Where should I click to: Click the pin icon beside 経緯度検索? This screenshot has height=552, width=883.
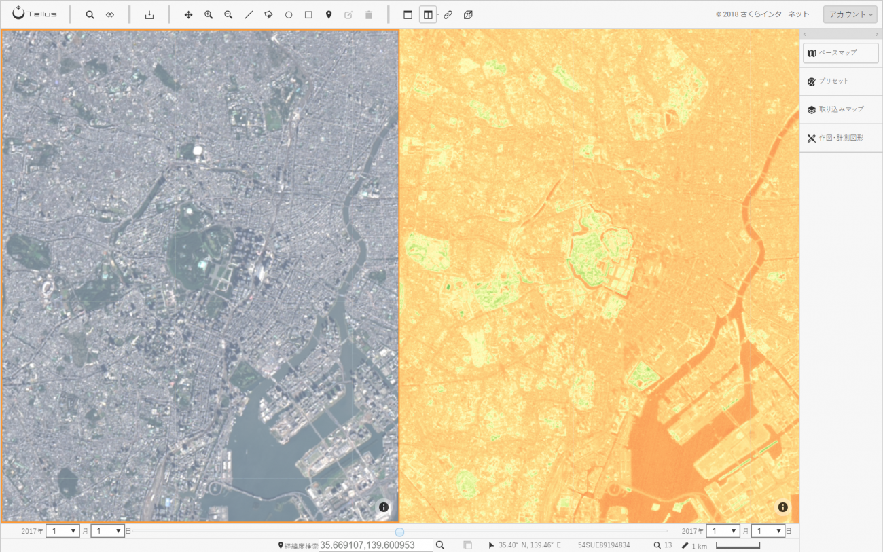pos(281,546)
